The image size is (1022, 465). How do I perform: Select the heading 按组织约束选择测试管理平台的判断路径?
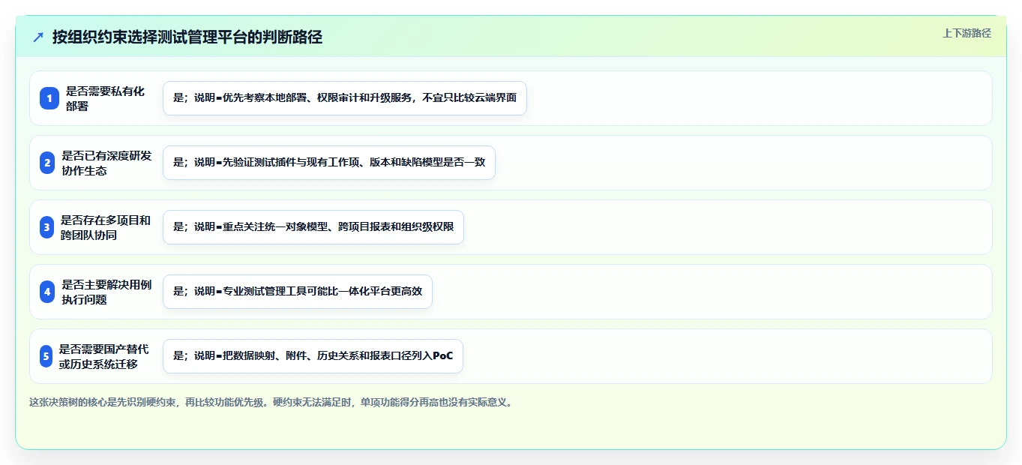[187, 37]
